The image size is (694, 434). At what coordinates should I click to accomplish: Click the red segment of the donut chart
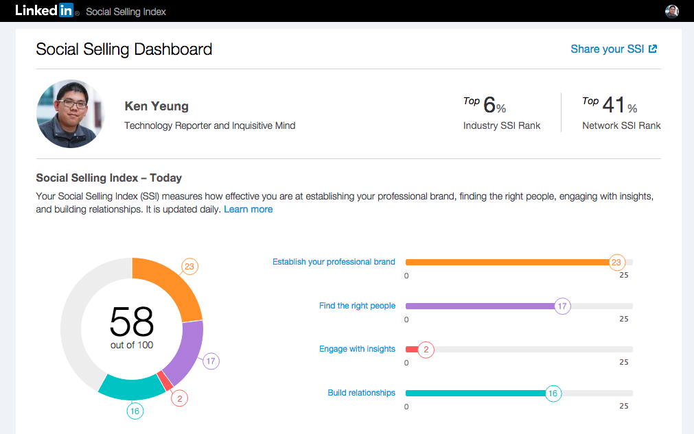coord(165,381)
